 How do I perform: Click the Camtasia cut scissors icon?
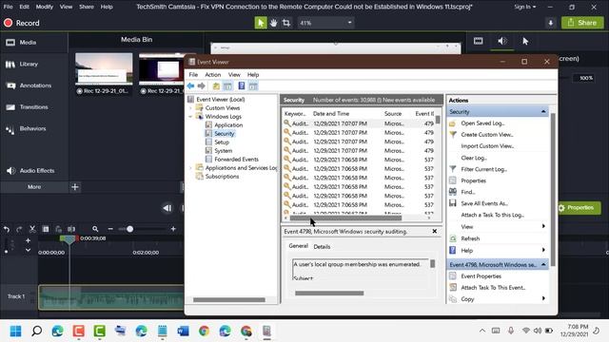click(x=32, y=229)
